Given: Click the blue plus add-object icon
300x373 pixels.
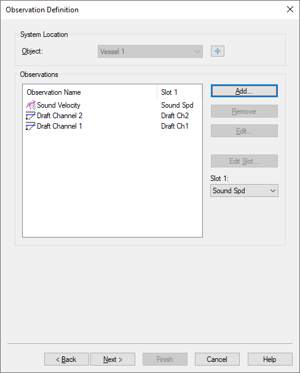Looking at the screenshot, I should pyautogui.click(x=218, y=51).
